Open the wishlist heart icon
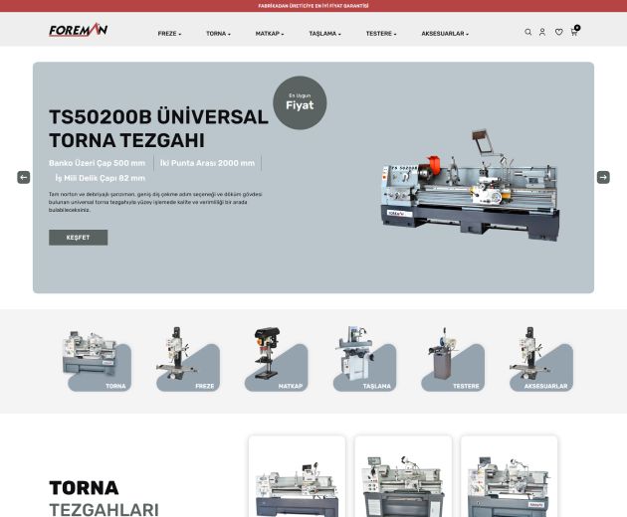Viewport: 627px width, 517px height. tap(558, 32)
